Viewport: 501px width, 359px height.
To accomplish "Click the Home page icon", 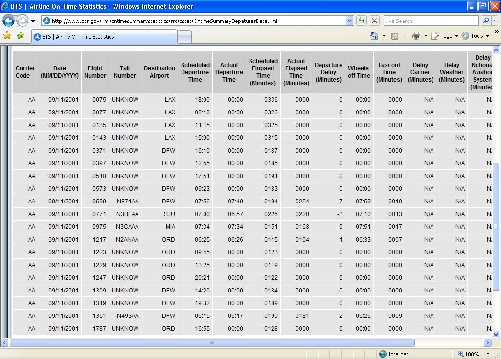I will (374, 36).
